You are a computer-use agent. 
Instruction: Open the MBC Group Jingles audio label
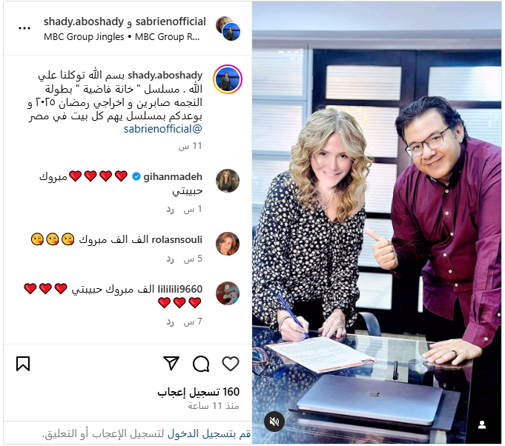[84, 37]
